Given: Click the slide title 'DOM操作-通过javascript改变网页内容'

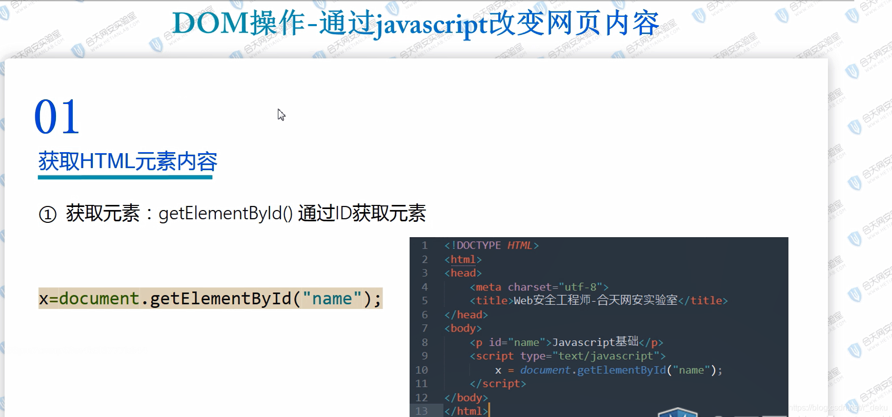Looking at the screenshot, I should click(x=416, y=24).
